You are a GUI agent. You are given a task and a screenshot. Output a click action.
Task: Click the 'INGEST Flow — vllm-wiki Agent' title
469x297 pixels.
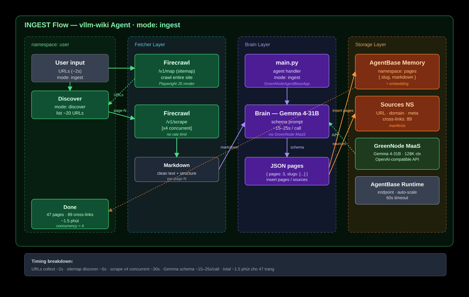click(x=102, y=25)
